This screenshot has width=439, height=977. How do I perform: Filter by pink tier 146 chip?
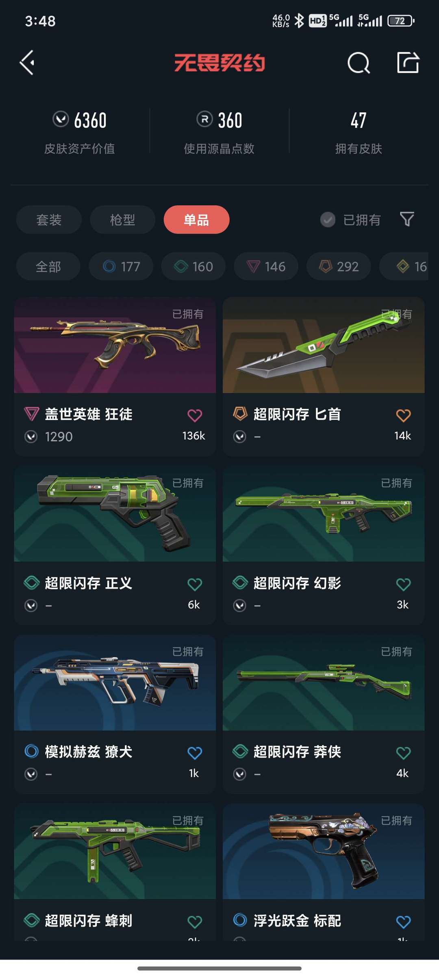pyautogui.click(x=266, y=267)
